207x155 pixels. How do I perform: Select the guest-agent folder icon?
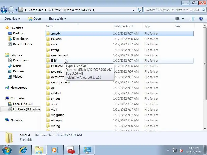pos(48,55)
